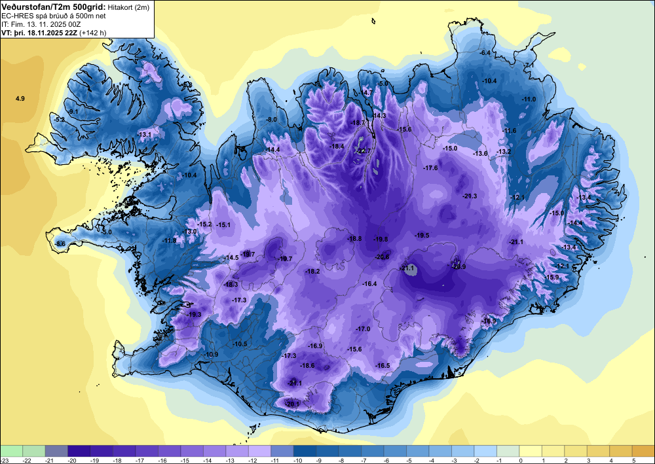Viewport: 655px width, 464px height.
Task: Select the -7.1 temperature label
Action: 529,65
